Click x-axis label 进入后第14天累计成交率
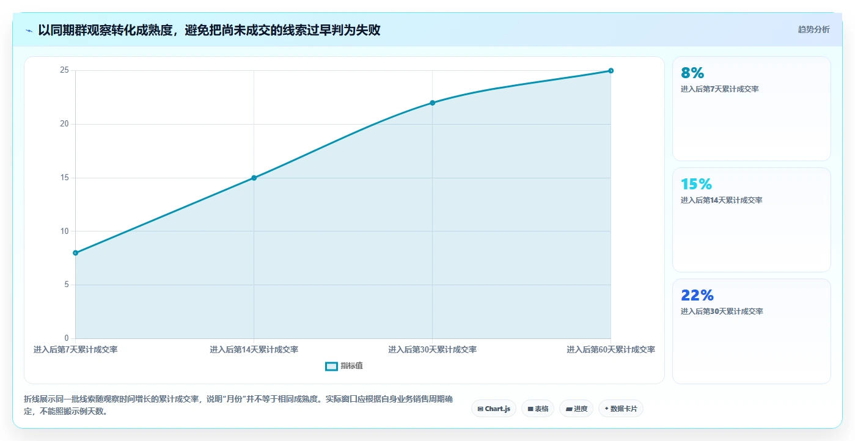The width and height of the screenshot is (855, 441). (254, 349)
